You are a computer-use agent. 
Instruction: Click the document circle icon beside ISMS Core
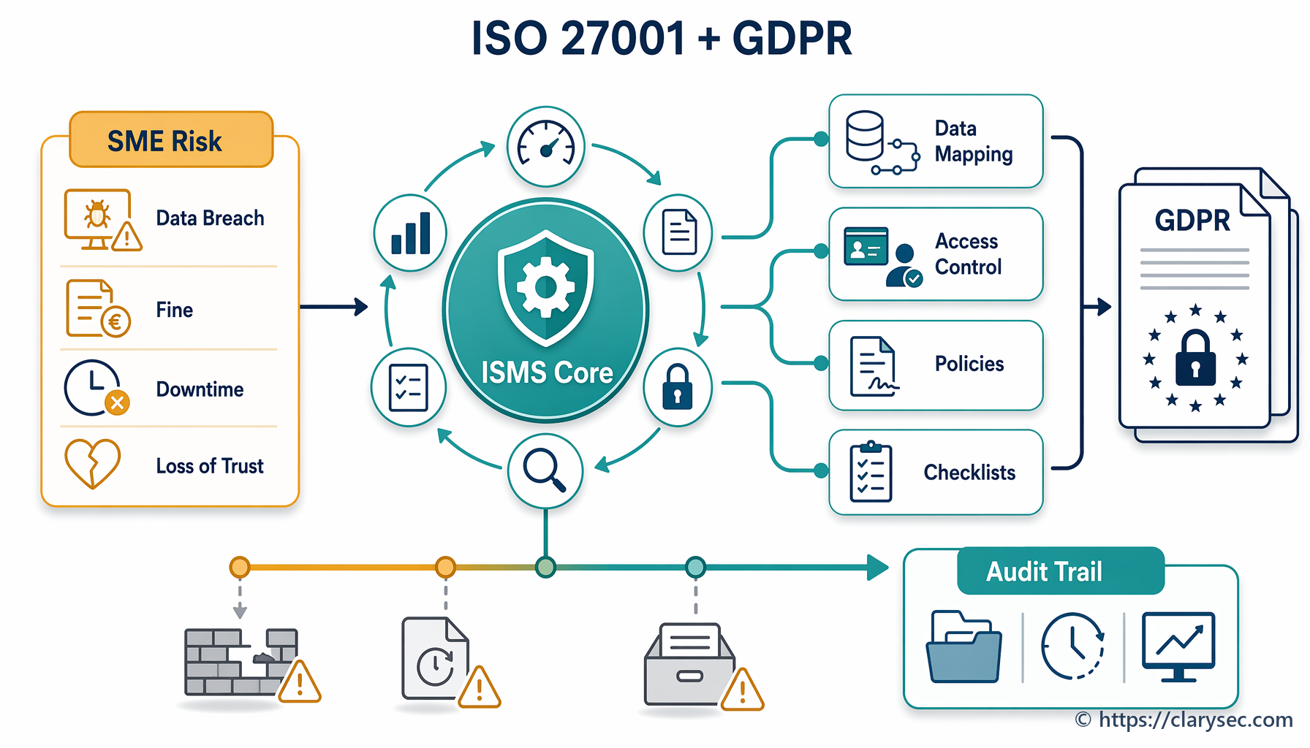(x=678, y=233)
